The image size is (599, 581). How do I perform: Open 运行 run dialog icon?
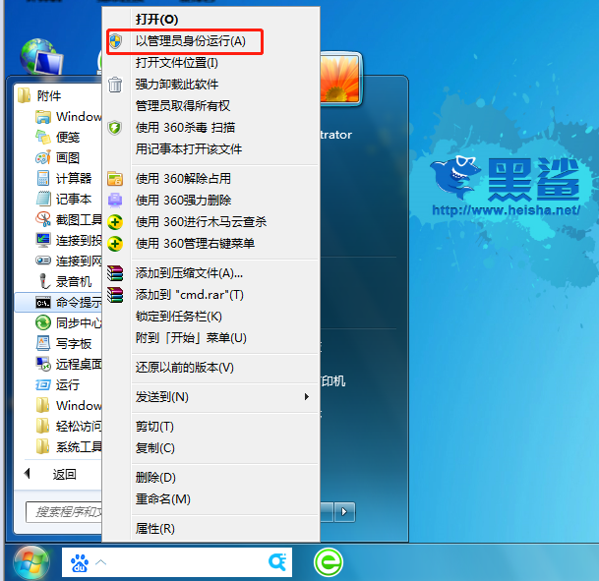click(x=43, y=384)
